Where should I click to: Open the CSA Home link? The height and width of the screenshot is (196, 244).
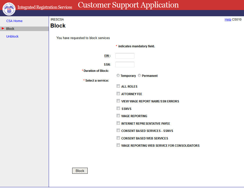[14, 21]
